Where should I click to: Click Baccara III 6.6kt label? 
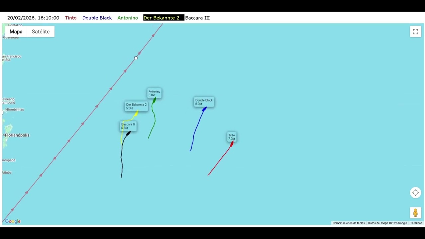128,126
